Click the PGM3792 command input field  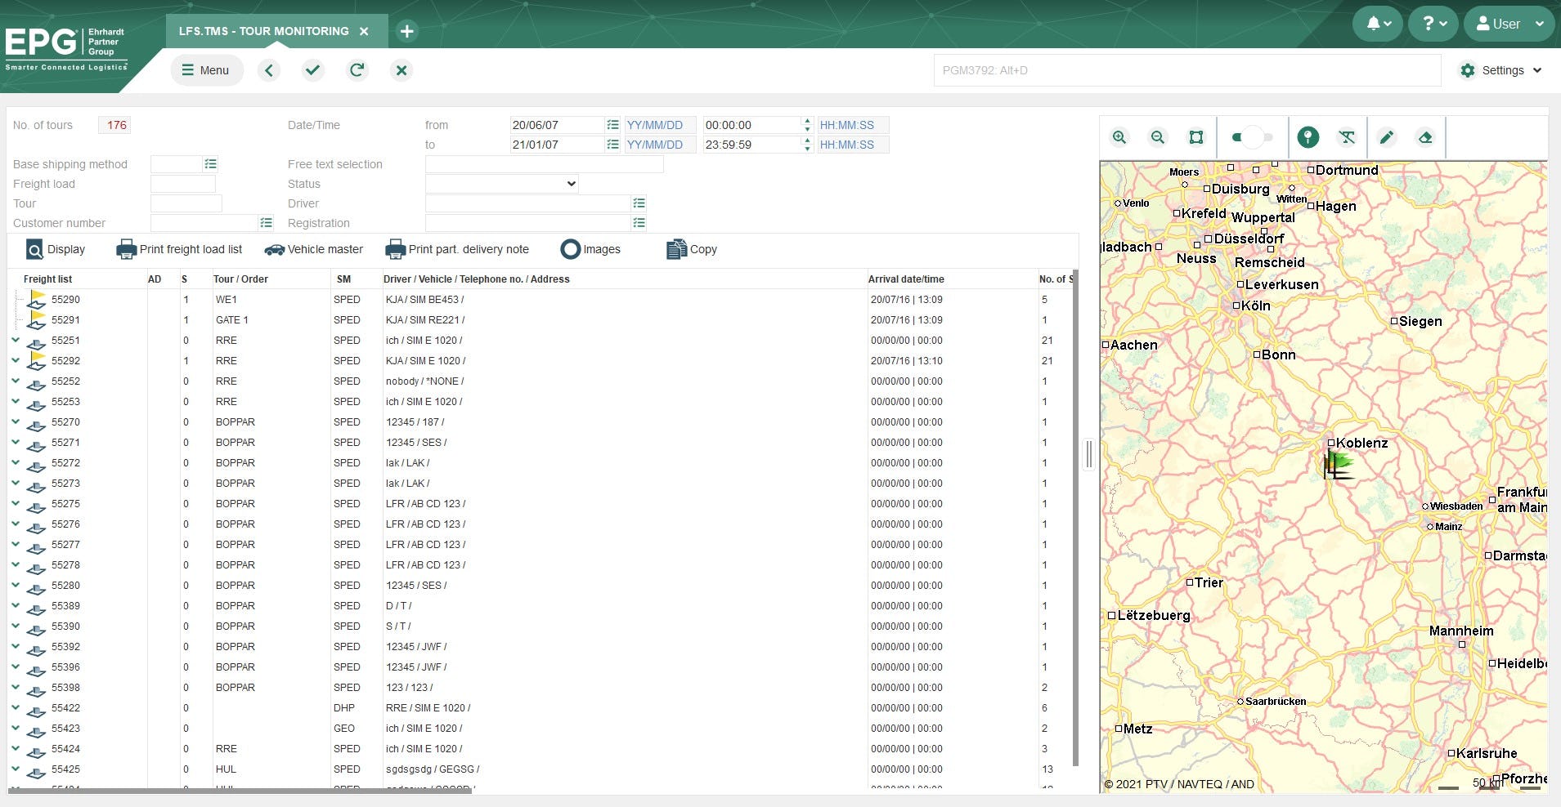(x=1186, y=70)
